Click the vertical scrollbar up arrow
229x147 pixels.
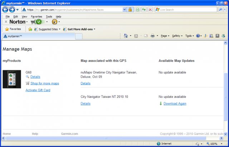click(225, 43)
